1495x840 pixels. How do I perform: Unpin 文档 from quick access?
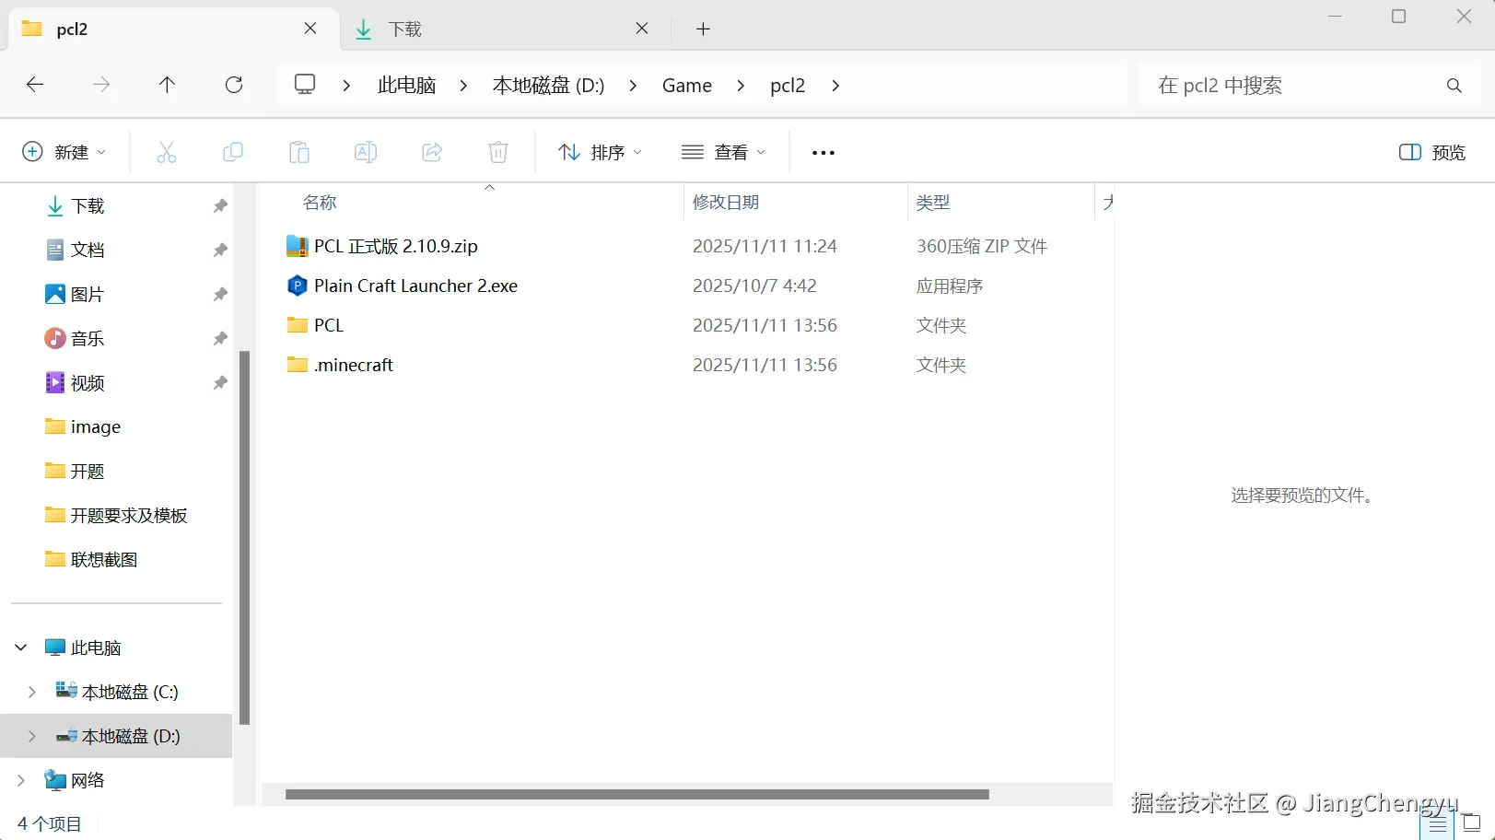pyautogui.click(x=220, y=250)
